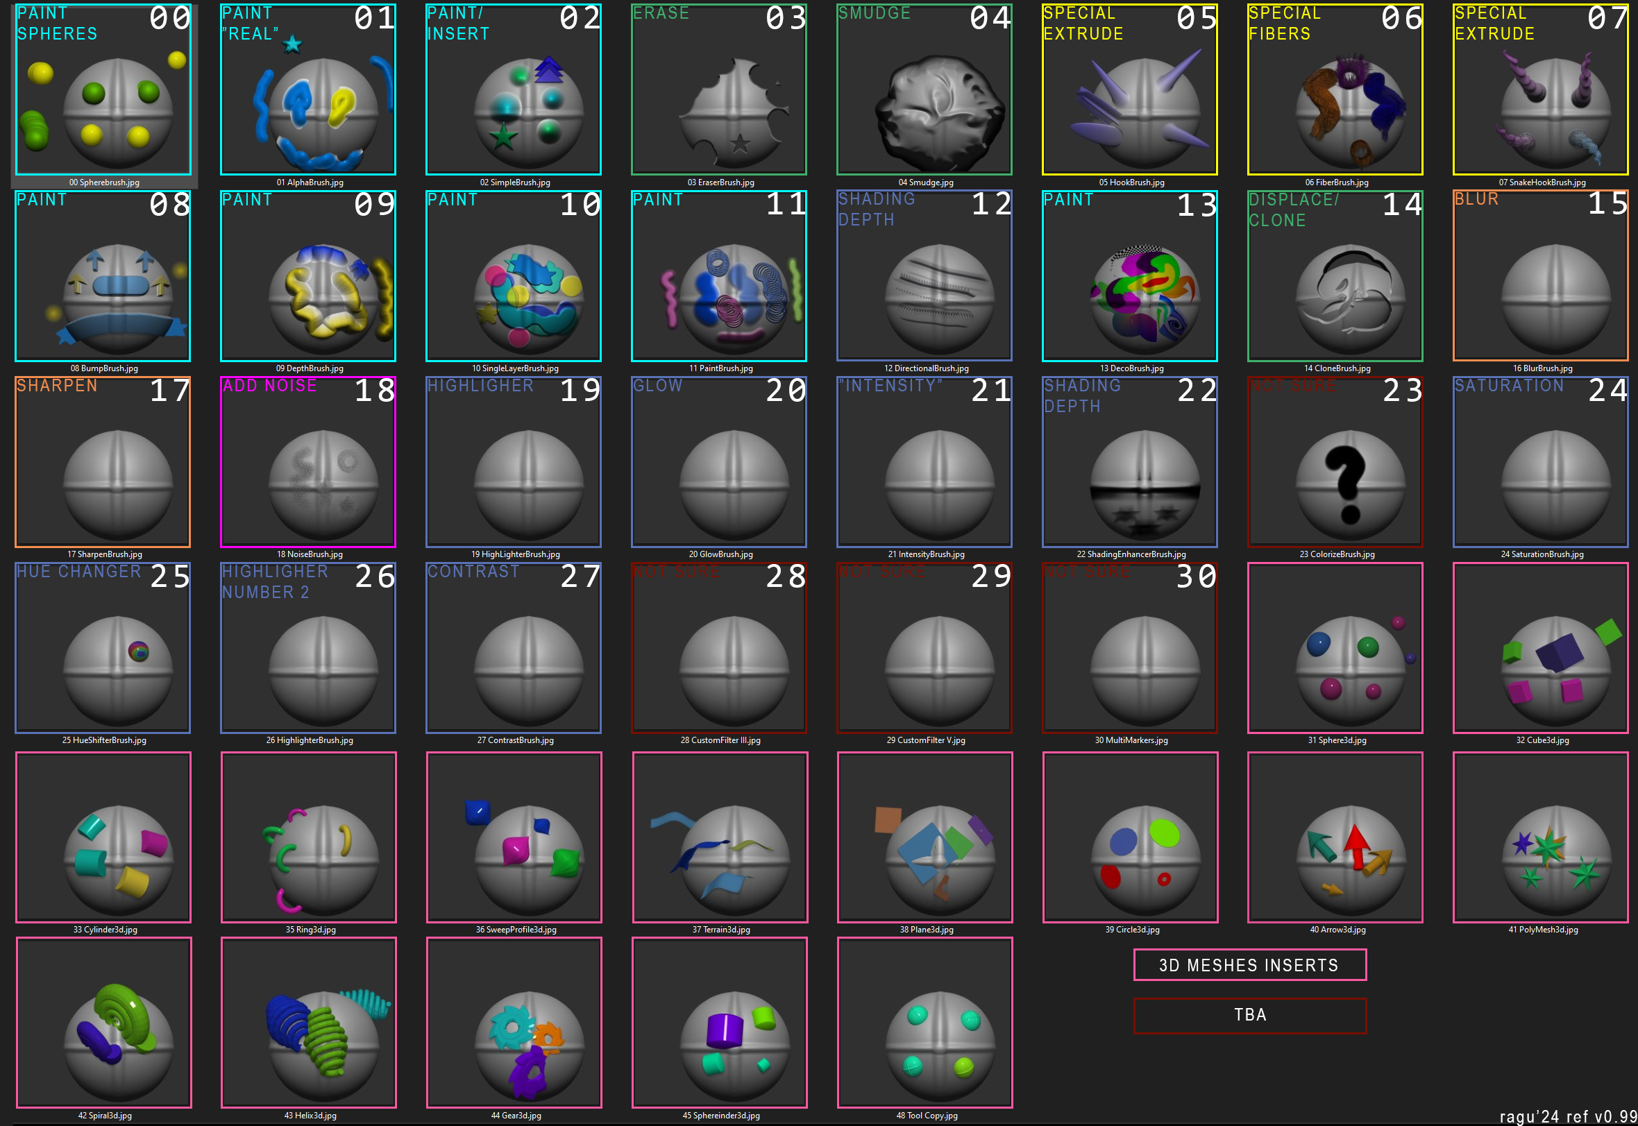Select the 14 CloneBrush icon
1638x1126 pixels.
[x=1335, y=275]
